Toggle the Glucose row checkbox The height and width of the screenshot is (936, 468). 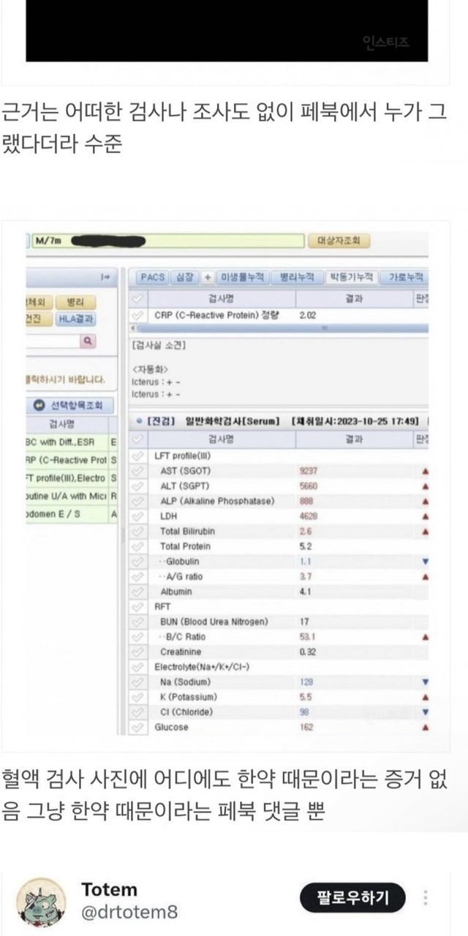click(x=137, y=728)
